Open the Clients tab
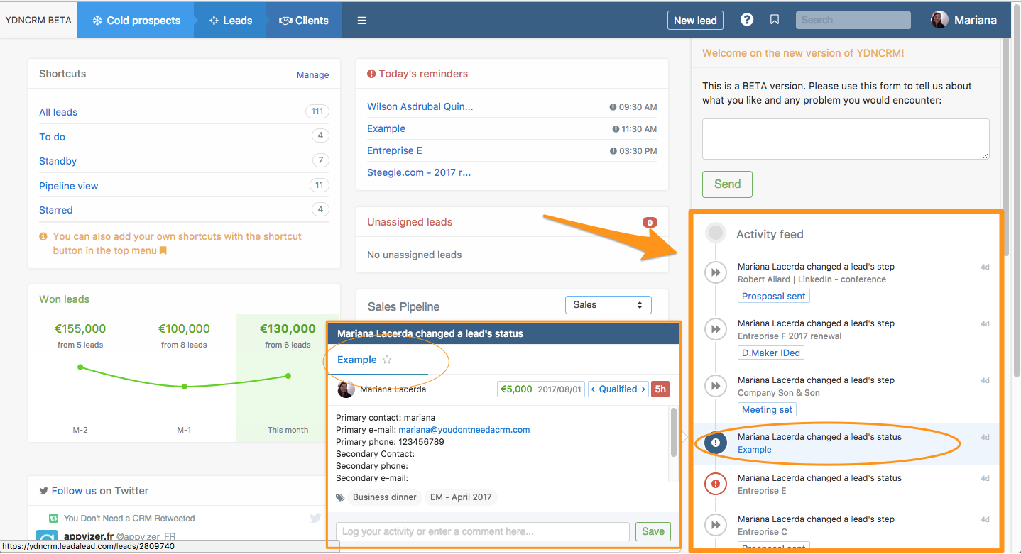 (x=304, y=21)
